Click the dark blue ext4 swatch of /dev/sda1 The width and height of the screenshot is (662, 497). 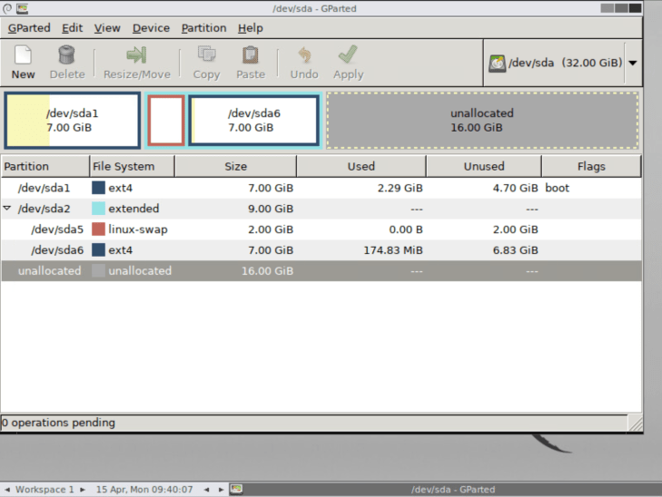98,188
